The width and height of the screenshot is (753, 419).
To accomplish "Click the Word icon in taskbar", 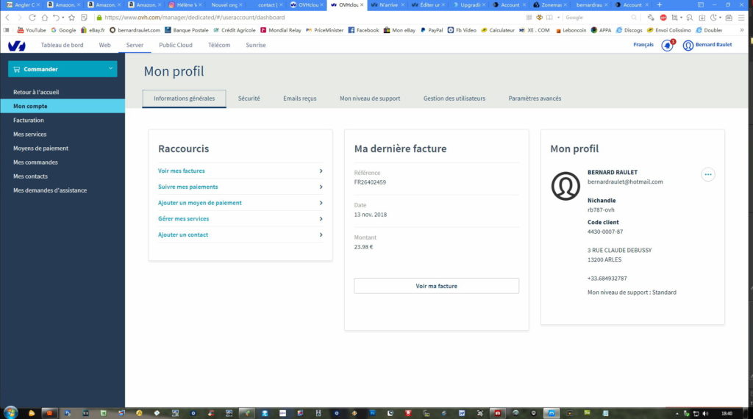I will click(x=462, y=413).
